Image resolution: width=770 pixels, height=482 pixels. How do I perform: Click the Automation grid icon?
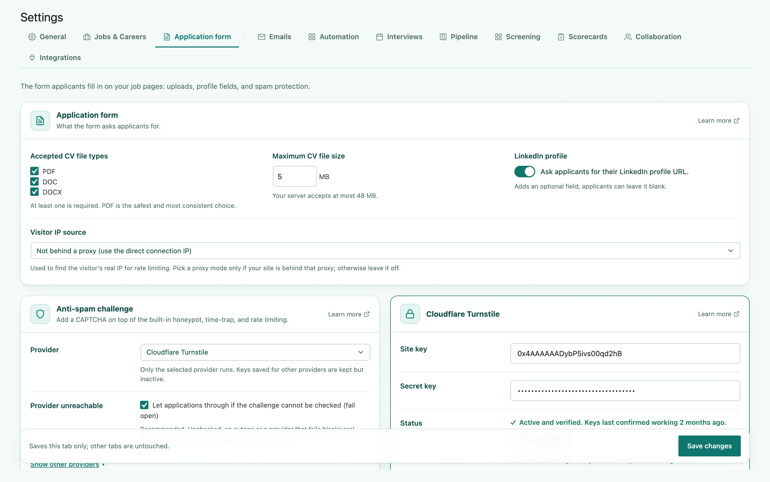(312, 37)
